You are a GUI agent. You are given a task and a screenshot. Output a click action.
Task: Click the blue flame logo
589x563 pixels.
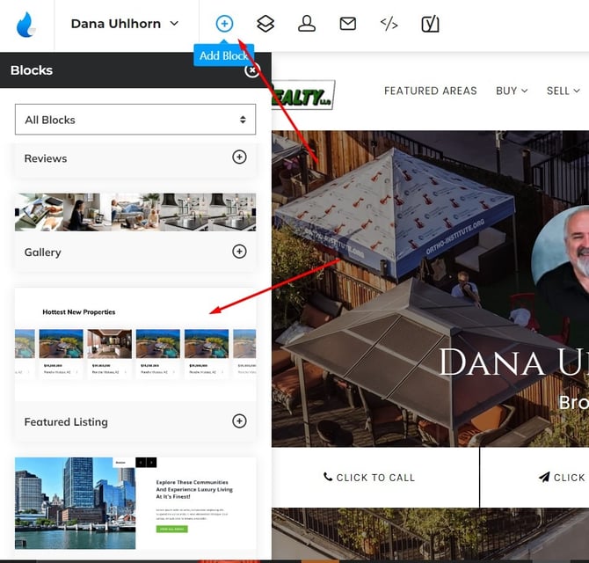coord(26,24)
